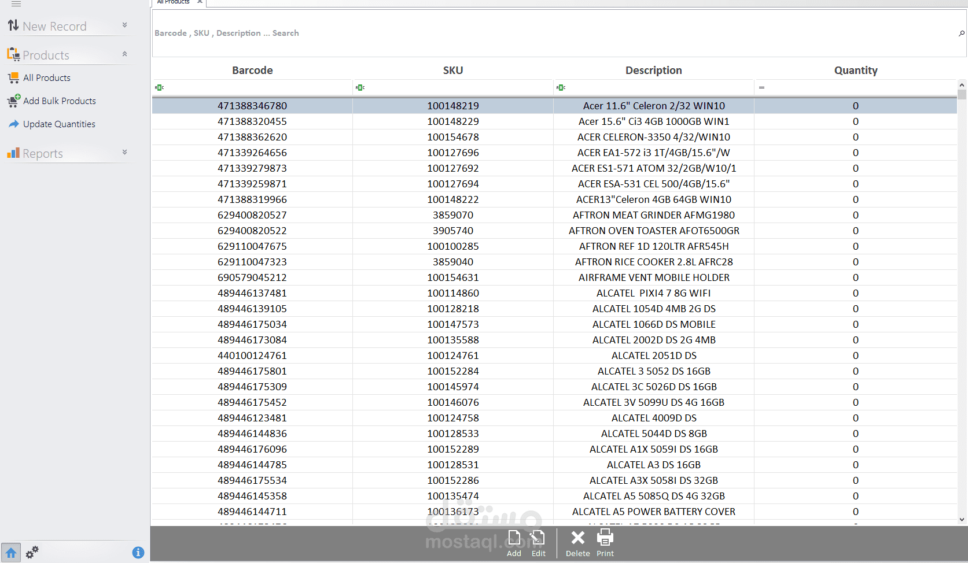This screenshot has height=563, width=968.
Task: Select row AFTRON MEAT GRINDER AFMG1980
Action: (554, 215)
